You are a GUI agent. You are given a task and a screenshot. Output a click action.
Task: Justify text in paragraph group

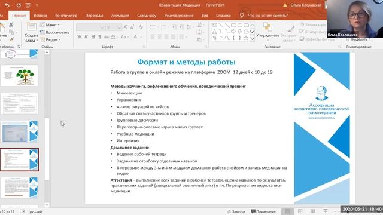point(173,37)
